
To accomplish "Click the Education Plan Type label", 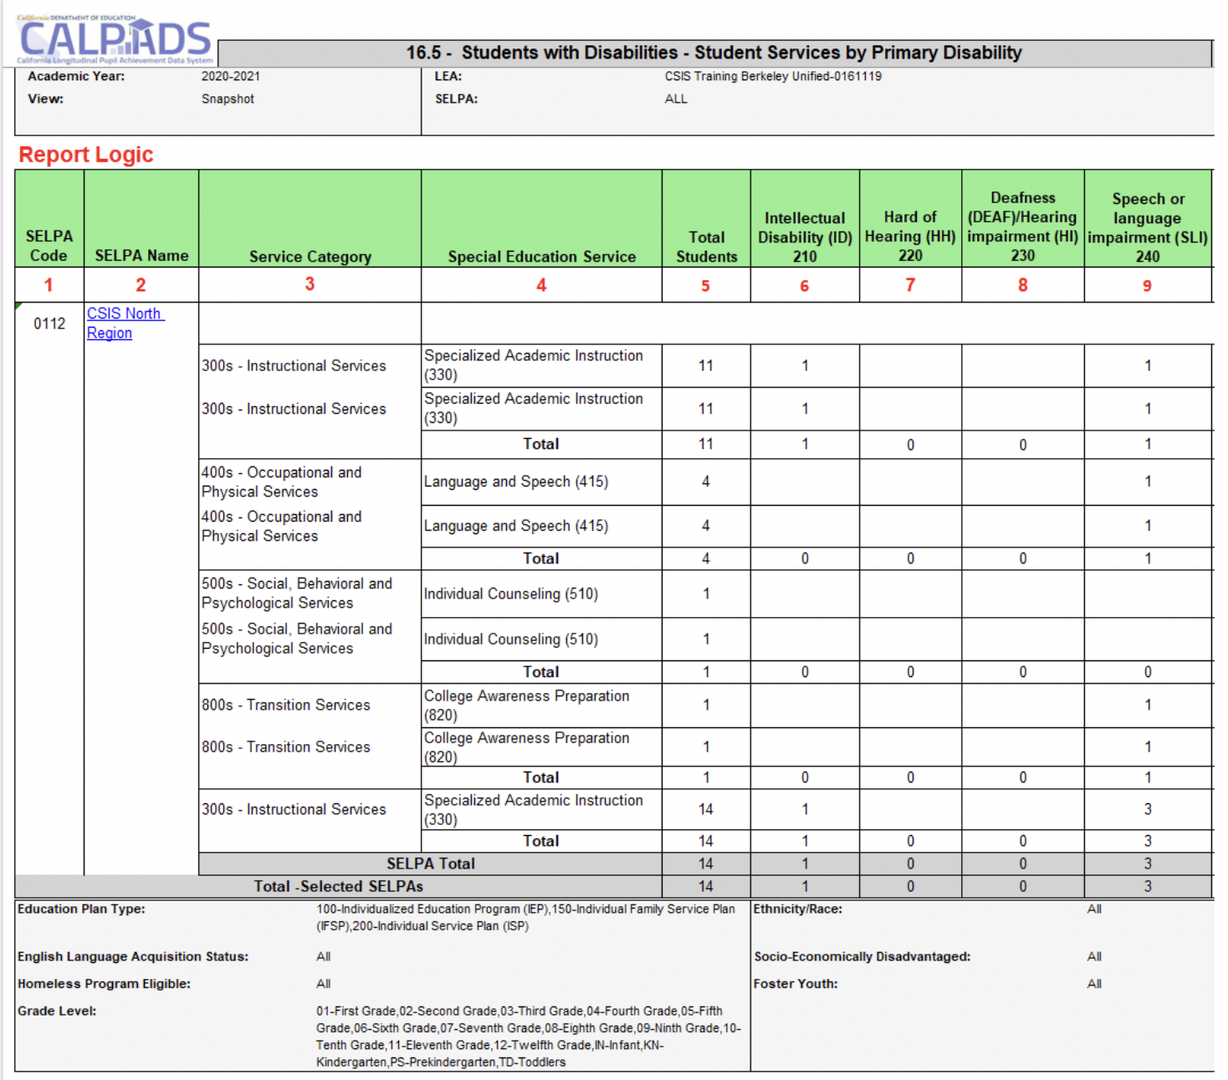I will pos(81,909).
